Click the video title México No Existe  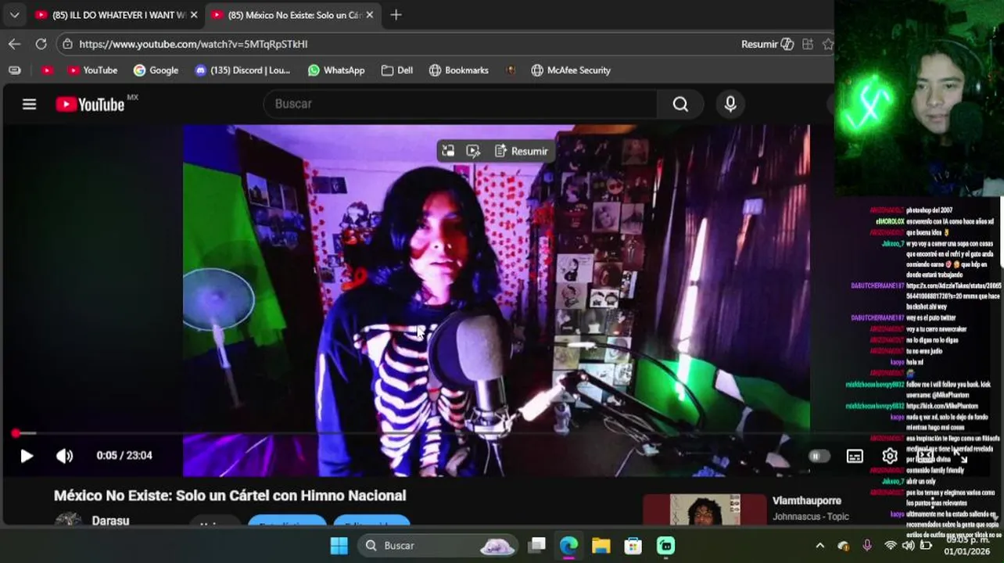point(230,496)
